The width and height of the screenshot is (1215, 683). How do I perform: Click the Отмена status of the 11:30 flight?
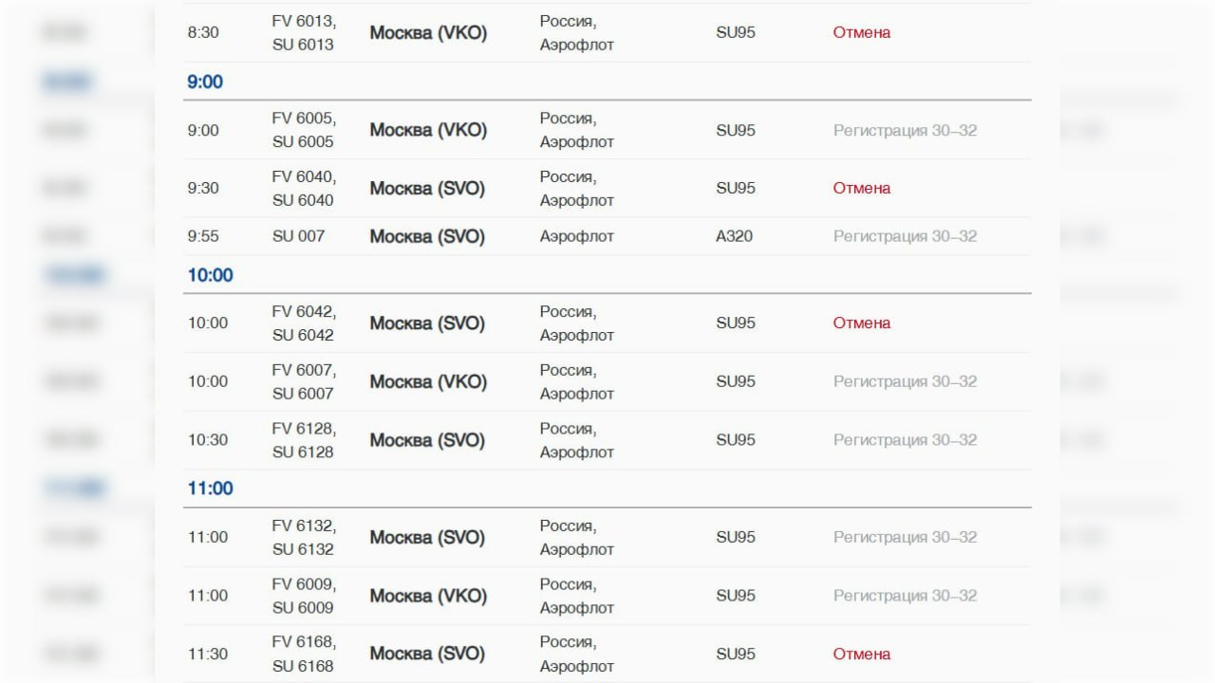(x=861, y=655)
